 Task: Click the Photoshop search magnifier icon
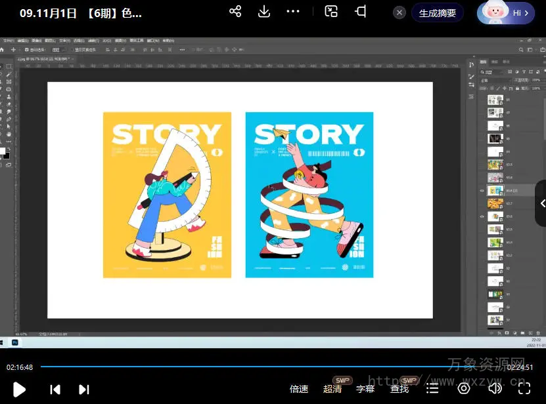(522, 49)
